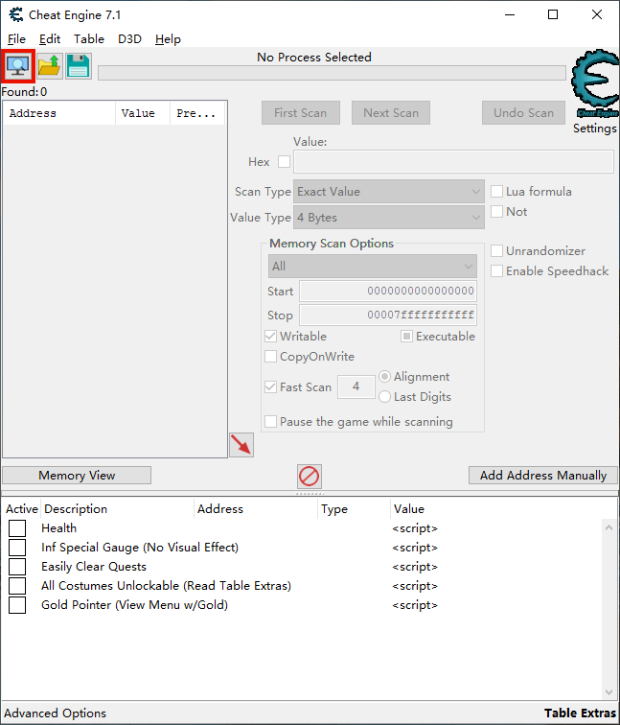Click Add Address Manually button
620x725 pixels.
click(x=542, y=476)
